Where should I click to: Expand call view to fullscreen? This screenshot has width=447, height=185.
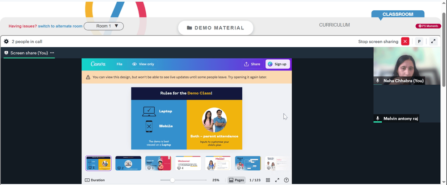tap(433, 41)
